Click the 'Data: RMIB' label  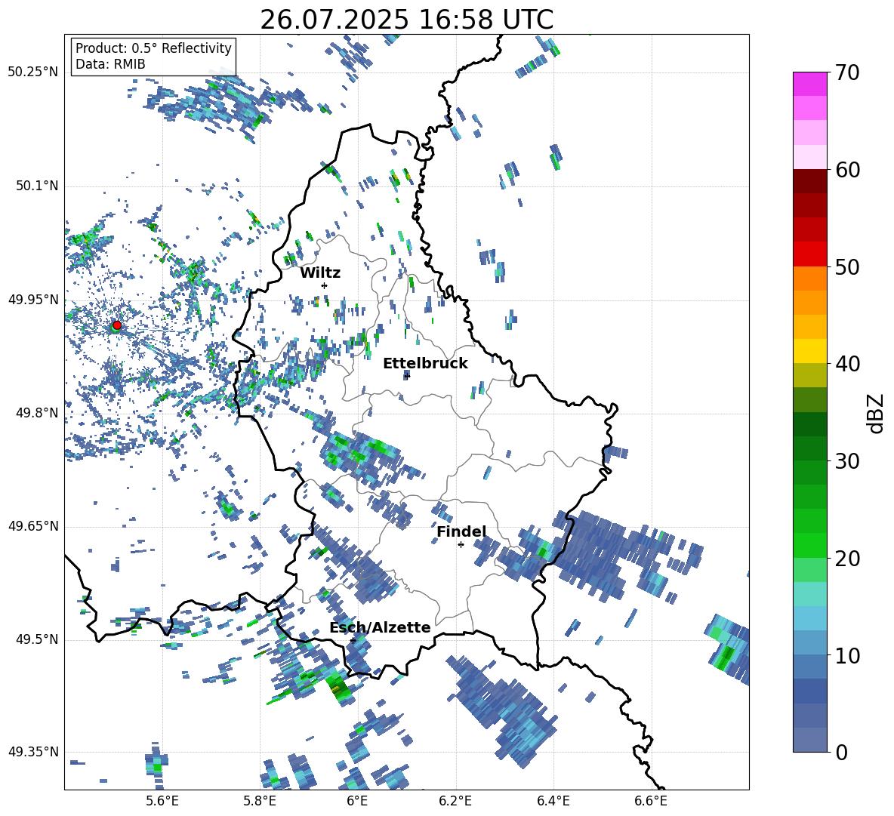point(110,64)
